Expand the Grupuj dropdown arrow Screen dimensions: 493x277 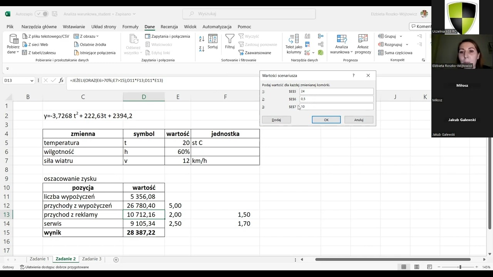point(401,36)
